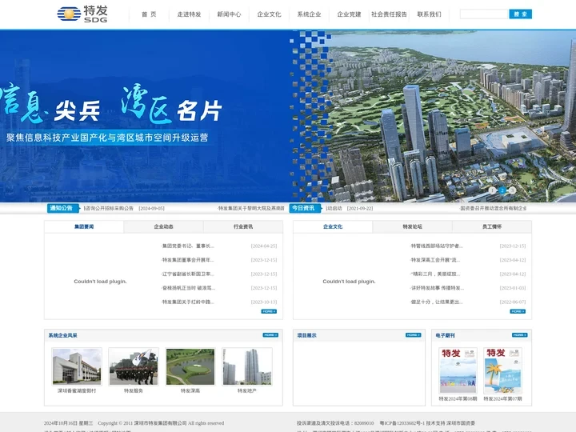Switch to the 企业动态 tab
The width and height of the screenshot is (576, 432).
tap(163, 226)
